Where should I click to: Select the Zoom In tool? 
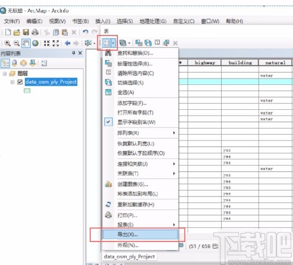click(x=8, y=43)
